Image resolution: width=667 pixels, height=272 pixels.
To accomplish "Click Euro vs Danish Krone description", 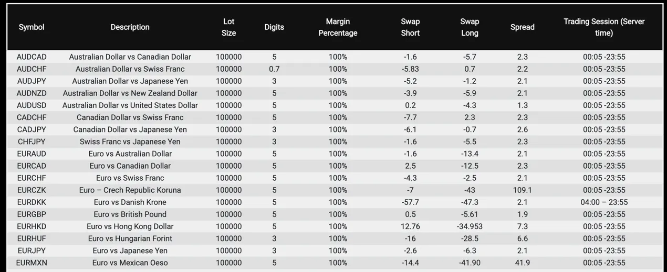I will point(130,202).
